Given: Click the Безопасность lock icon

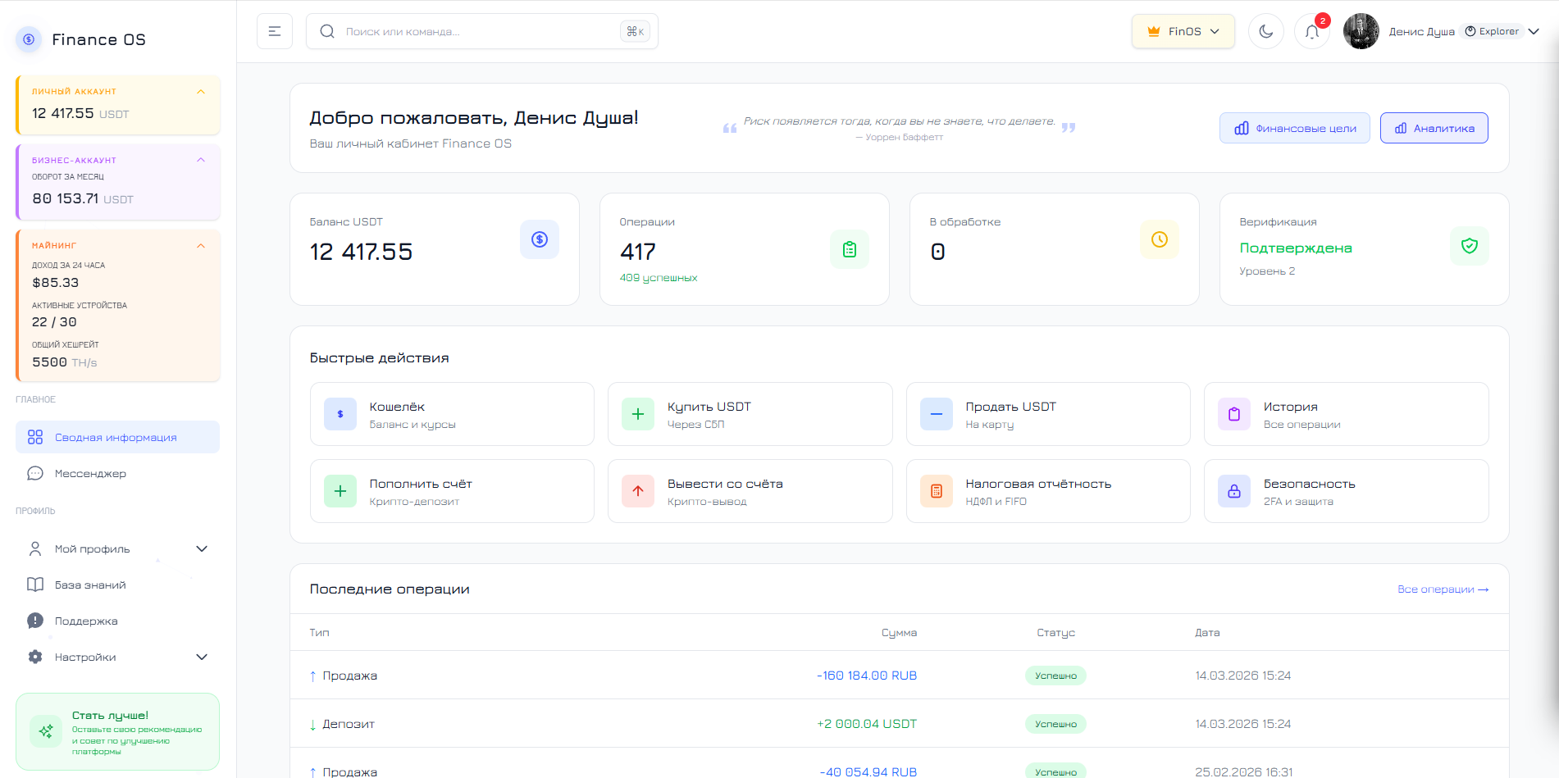Looking at the screenshot, I should 1233,491.
